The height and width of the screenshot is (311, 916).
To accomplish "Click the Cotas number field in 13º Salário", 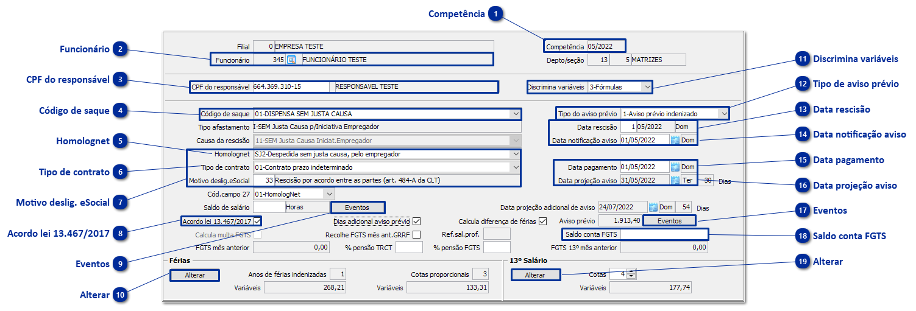I will coord(618,274).
